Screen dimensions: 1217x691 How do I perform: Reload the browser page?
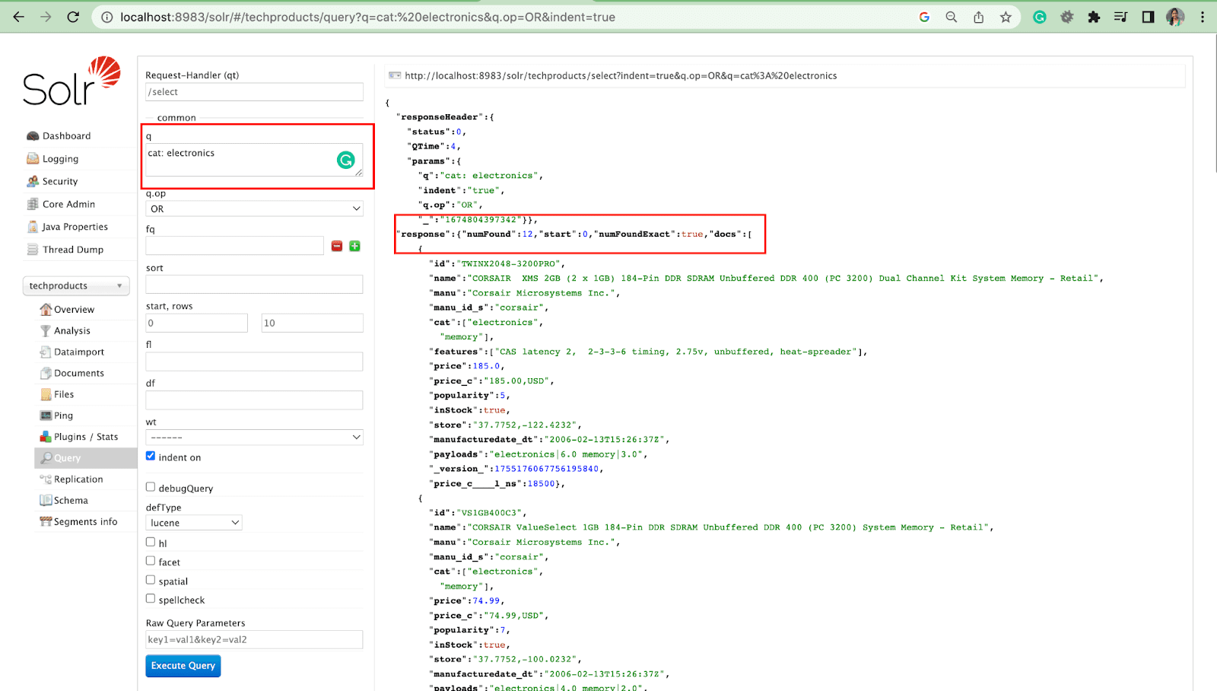pos(73,17)
